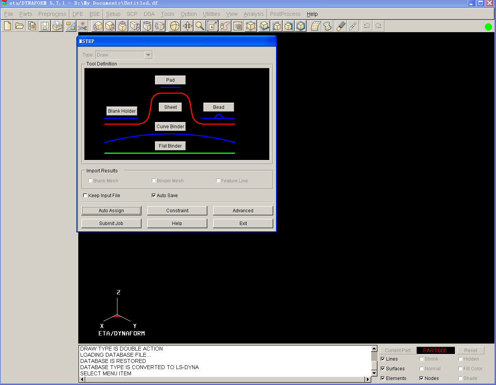The height and width of the screenshot is (385, 496).
Task: Click the Part On/Off shapes icon
Action: [70, 26]
